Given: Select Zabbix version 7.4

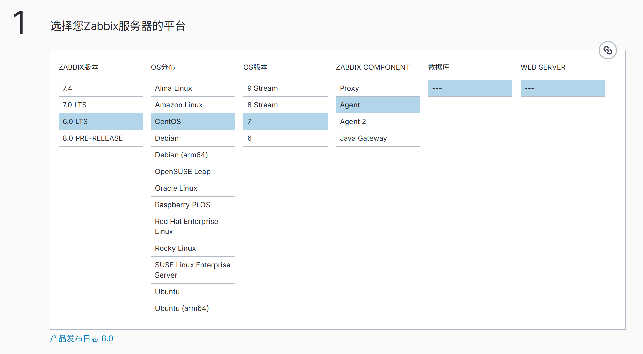Looking at the screenshot, I should pyautogui.click(x=100, y=88).
